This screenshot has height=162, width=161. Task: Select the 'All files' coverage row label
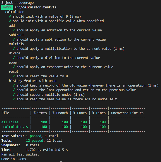(x=10, y=122)
